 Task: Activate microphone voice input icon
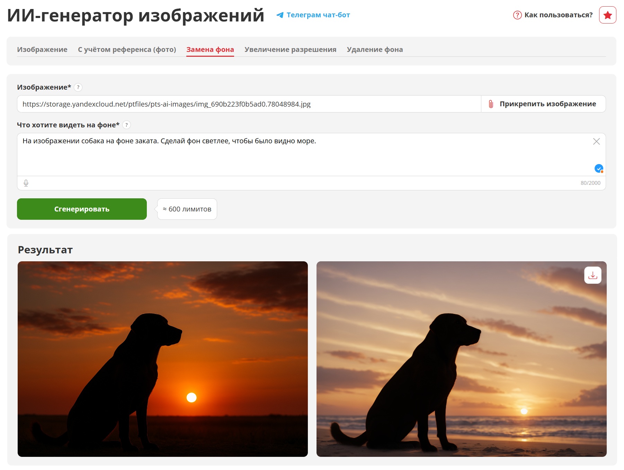click(26, 183)
